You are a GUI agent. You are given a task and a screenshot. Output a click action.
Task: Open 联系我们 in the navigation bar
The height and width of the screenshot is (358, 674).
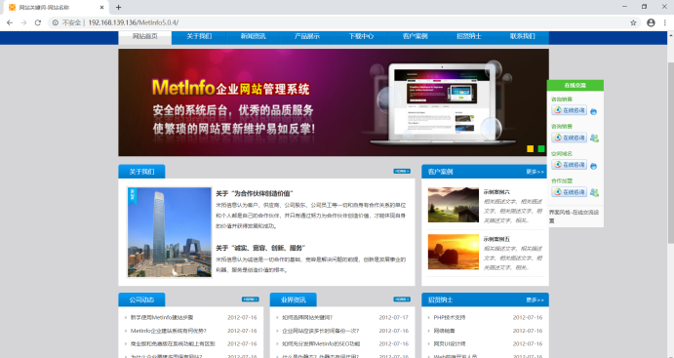[522, 36]
